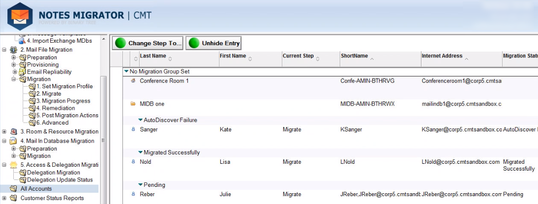This screenshot has width=538, height=204.
Task: Click navigation tree vertical scrollbar
Action: (x=103, y=140)
